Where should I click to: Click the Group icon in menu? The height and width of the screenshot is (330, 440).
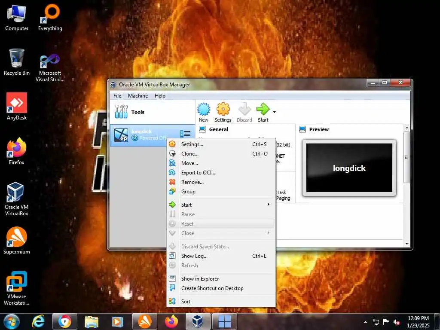[172, 192]
